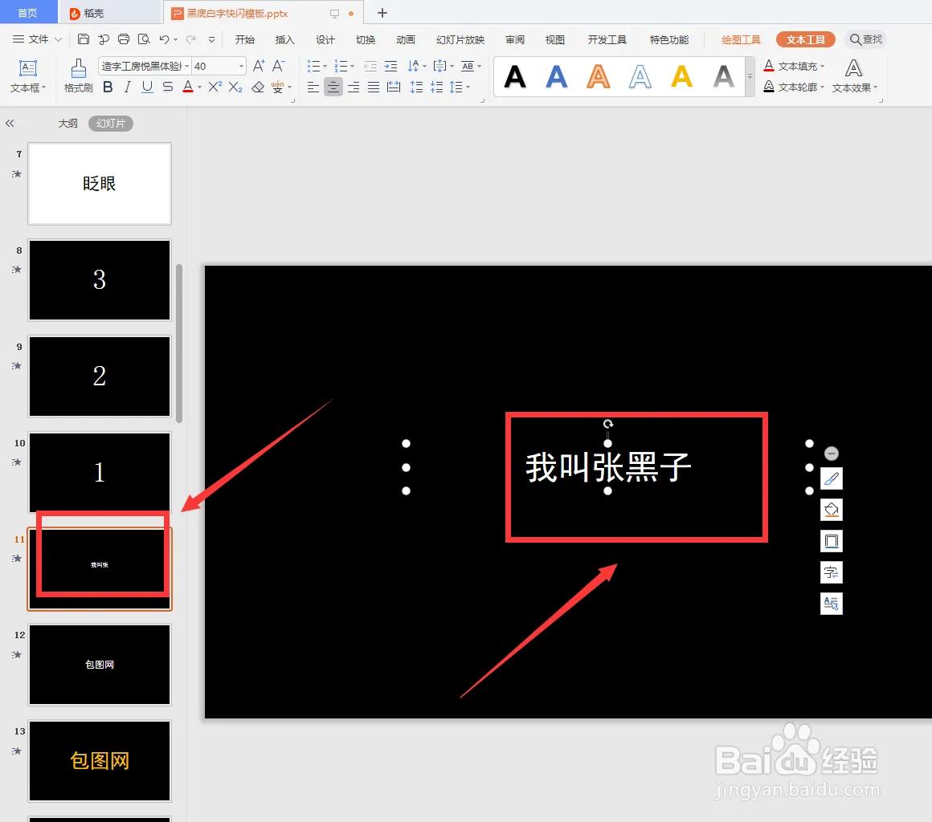
Task: Toggle Bold formatting
Action: coord(108,87)
